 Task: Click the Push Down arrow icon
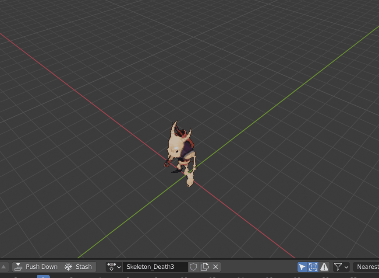pos(18,267)
